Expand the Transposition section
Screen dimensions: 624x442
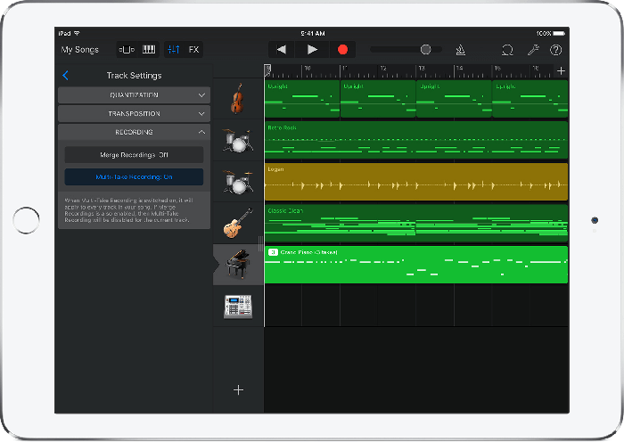[134, 114]
